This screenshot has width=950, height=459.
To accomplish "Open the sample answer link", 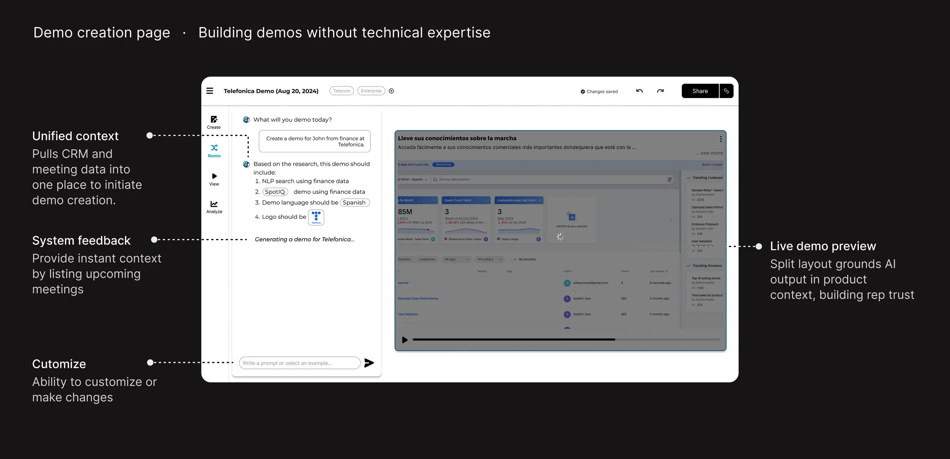I will point(403,283).
